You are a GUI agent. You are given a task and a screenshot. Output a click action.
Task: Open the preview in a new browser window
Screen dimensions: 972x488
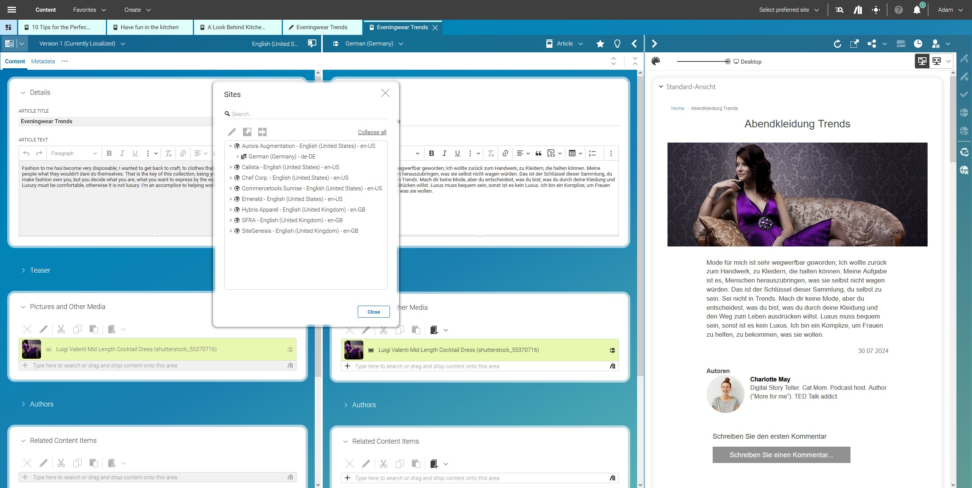pos(855,44)
